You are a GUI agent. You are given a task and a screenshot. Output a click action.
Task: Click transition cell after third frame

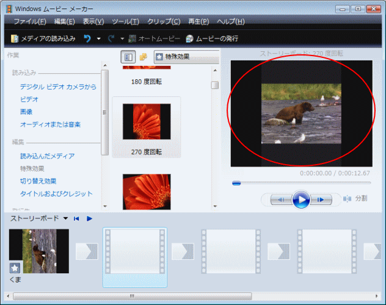(279, 251)
